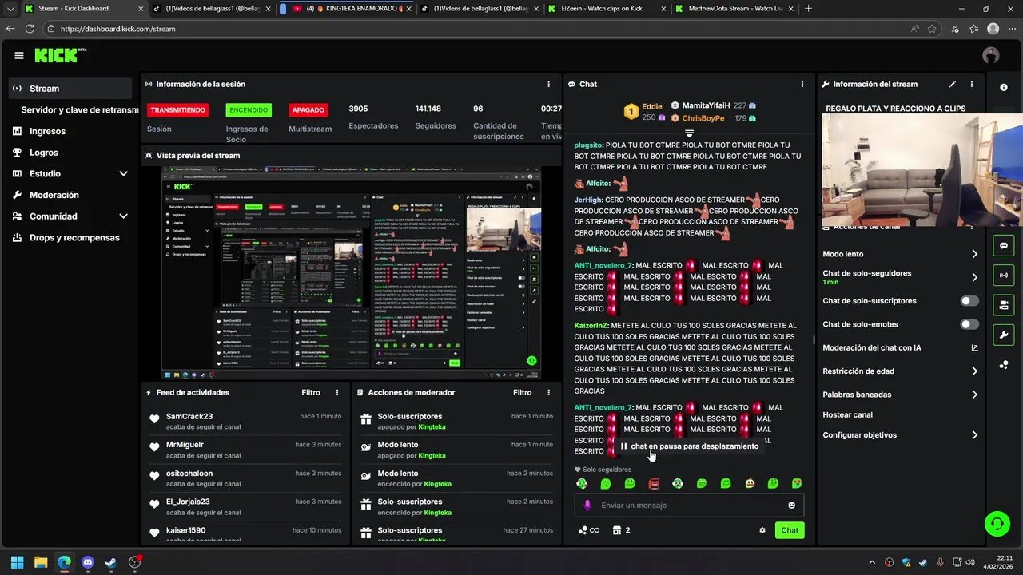Insert the last emote in the emote row
Screen dimensions: 1023x575
tap(797, 484)
